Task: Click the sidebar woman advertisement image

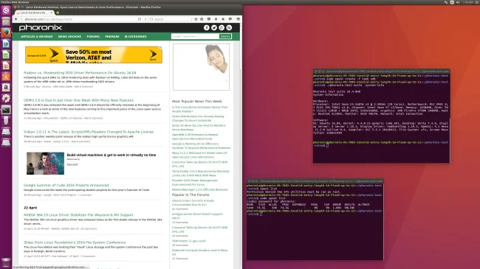Action: click(201, 67)
